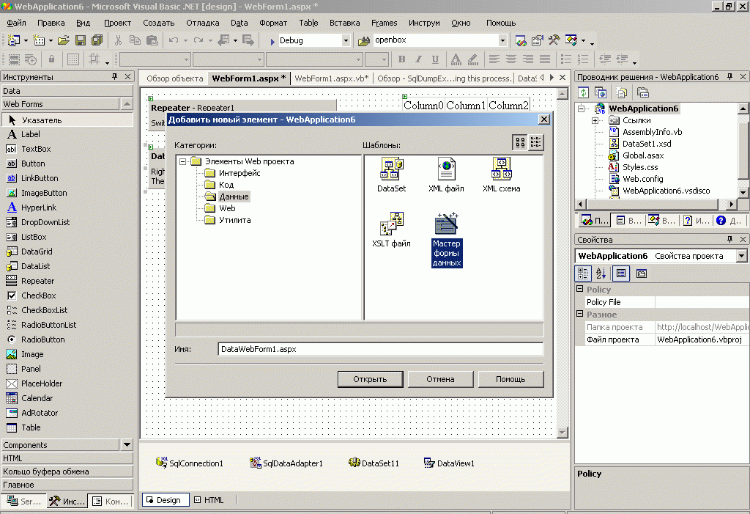Open the Проект menu

[117, 23]
